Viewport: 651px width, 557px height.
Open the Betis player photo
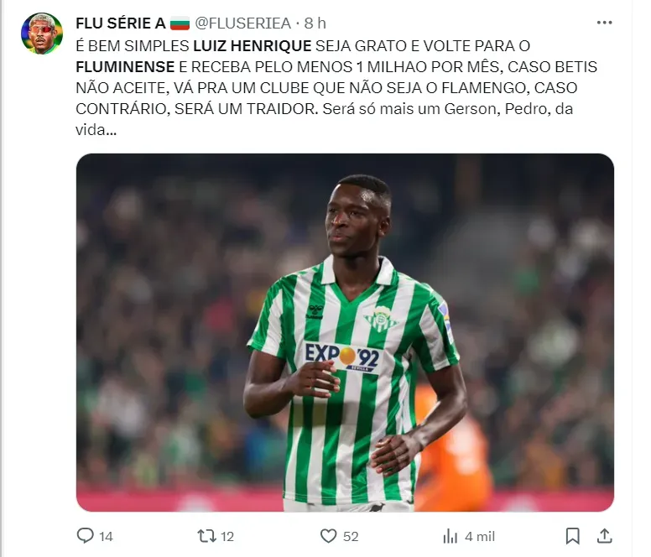[x=345, y=332]
